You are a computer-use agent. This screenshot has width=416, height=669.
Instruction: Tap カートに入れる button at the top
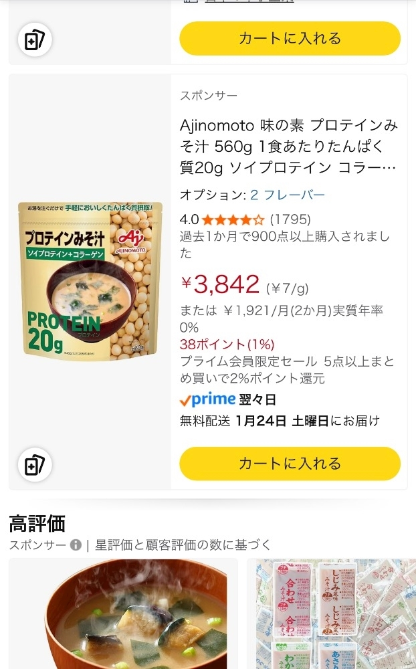pyautogui.click(x=290, y=38)
